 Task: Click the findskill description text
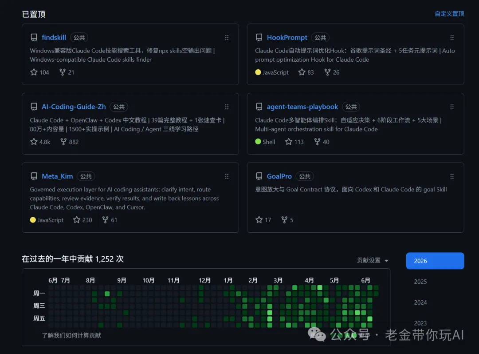[122, 55]
